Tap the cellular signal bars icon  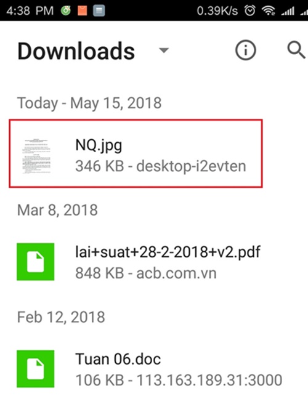[x=288, y=10]
